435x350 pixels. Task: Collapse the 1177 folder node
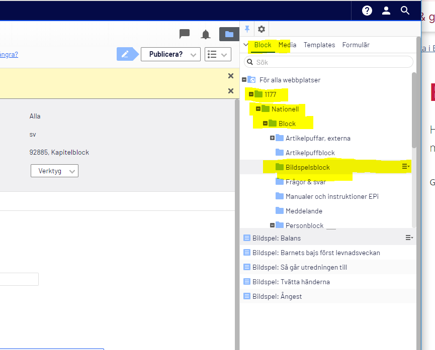point(251,94)
